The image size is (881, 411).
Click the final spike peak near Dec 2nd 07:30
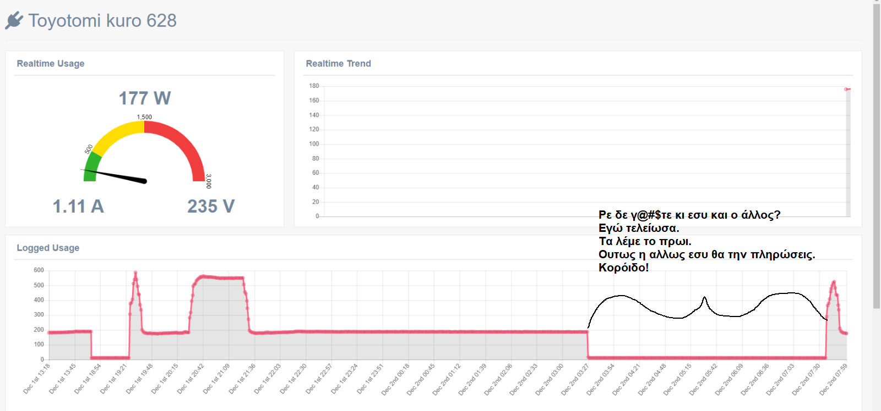click(x=834, y=282)
